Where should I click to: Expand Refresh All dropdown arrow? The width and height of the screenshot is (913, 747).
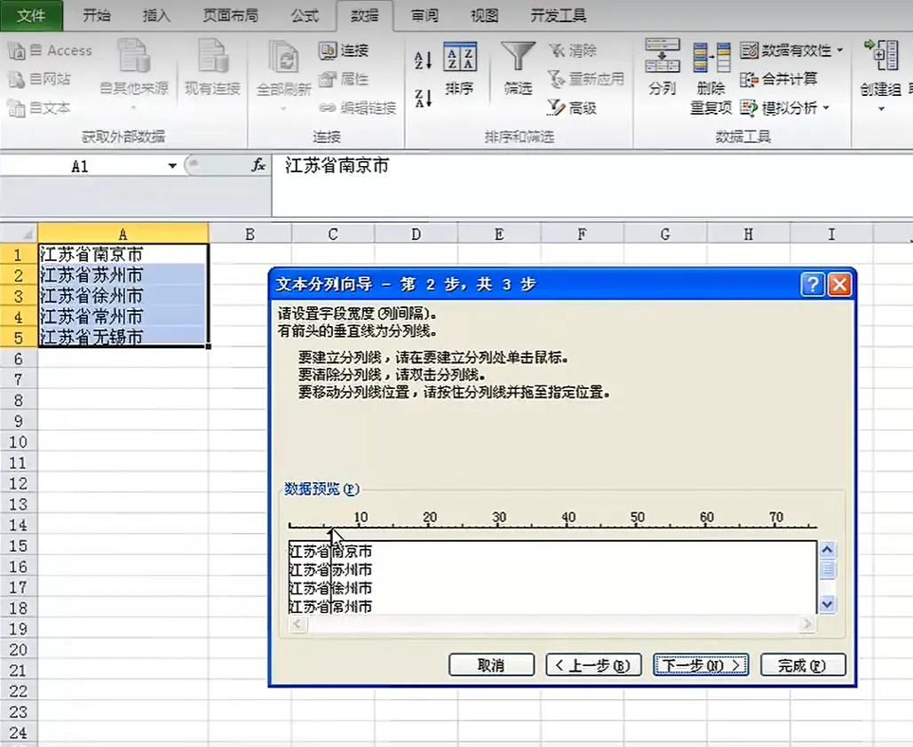tap(283, 109)
